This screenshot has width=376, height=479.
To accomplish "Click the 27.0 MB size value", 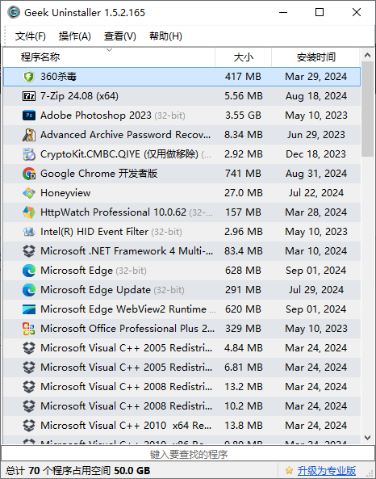I will coord(243,193).
